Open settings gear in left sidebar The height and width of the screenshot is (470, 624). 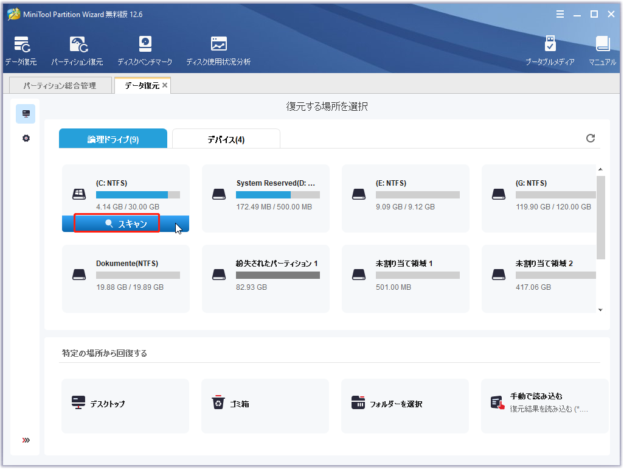pos(26,138)
